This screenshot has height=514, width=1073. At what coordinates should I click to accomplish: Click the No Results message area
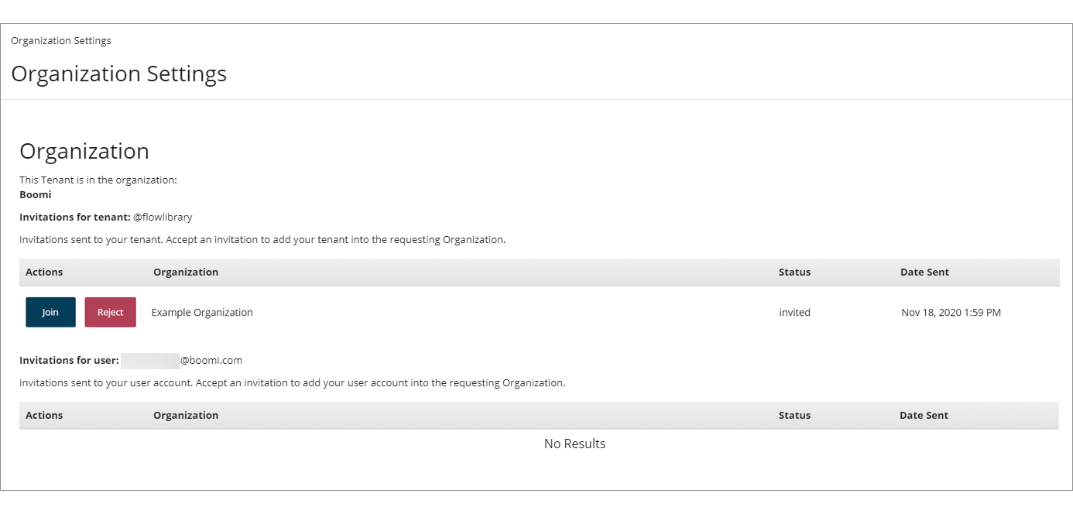point(574,444)
